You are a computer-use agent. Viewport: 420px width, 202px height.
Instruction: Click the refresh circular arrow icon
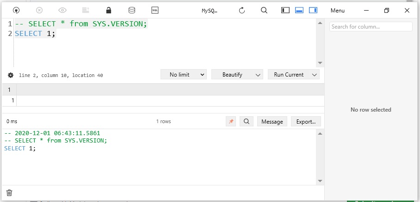coord(242,10)
